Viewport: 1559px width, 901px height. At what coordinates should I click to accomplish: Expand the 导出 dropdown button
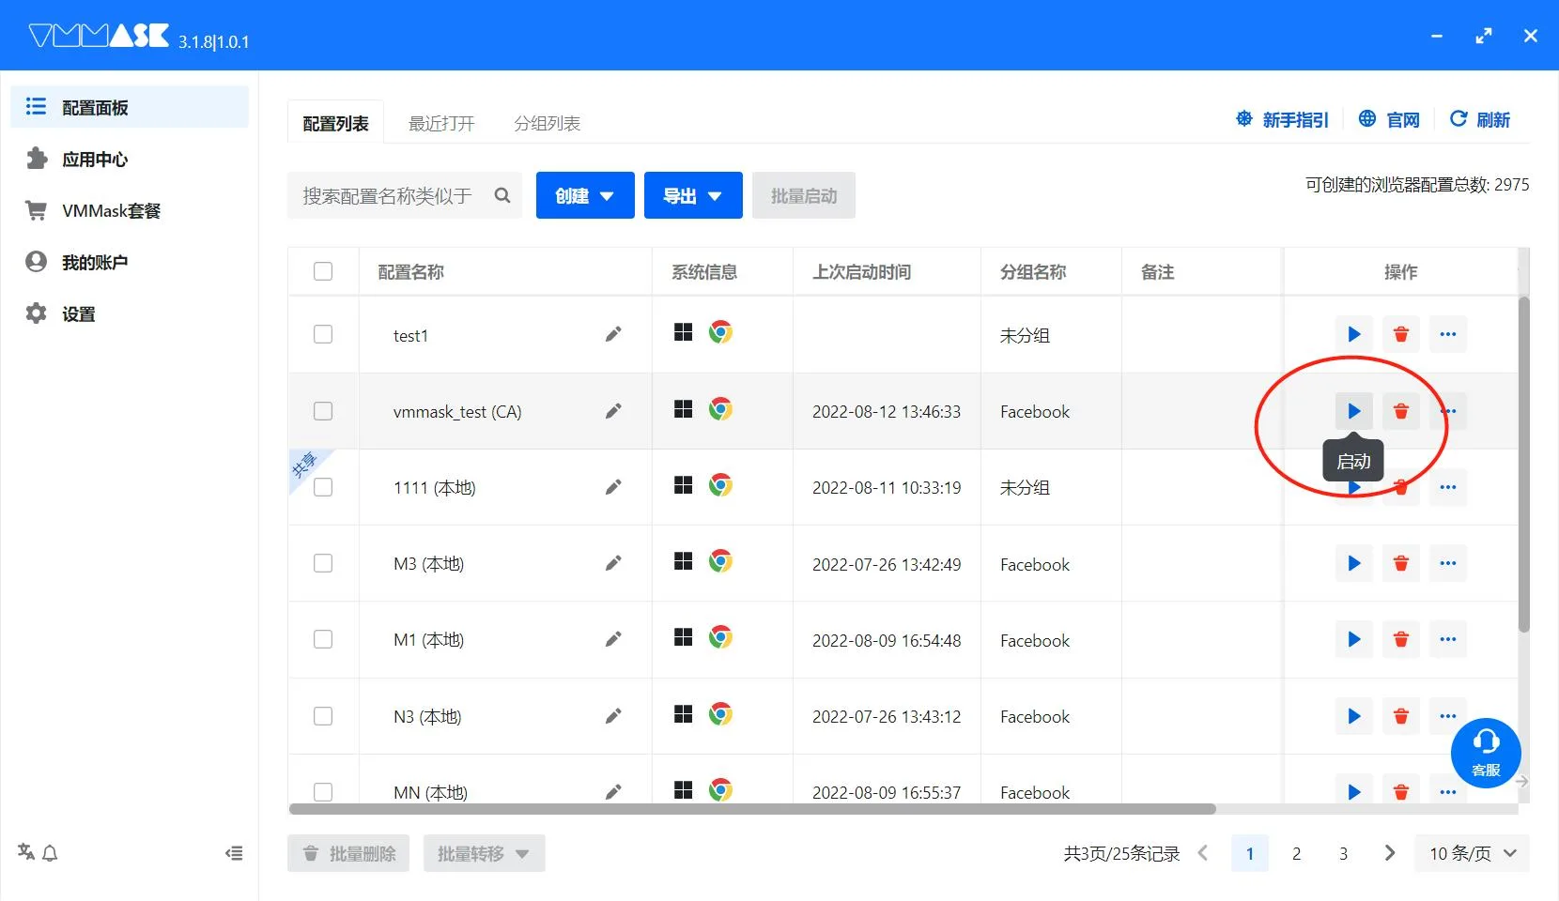click(693, 195)
